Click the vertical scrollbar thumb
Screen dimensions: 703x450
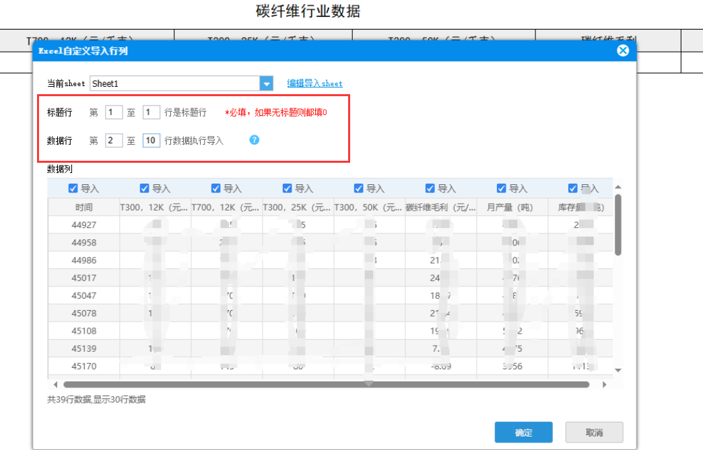pyautogui.click(x=618, y=225)
